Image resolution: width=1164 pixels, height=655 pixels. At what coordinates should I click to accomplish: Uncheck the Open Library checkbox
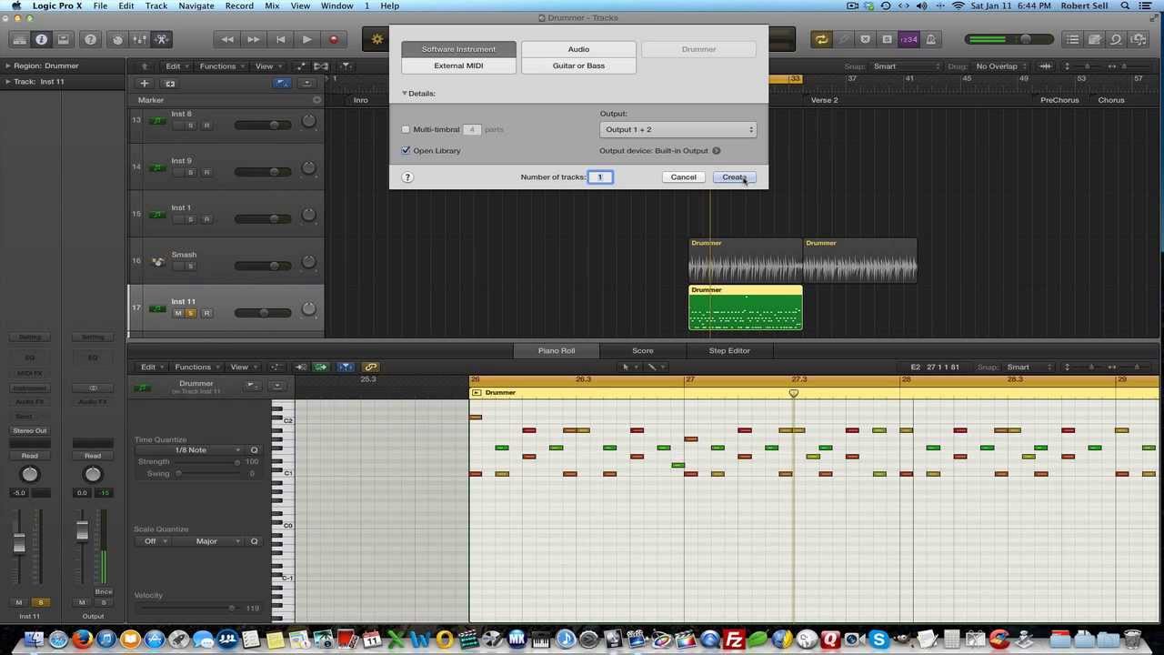(406, 150)
